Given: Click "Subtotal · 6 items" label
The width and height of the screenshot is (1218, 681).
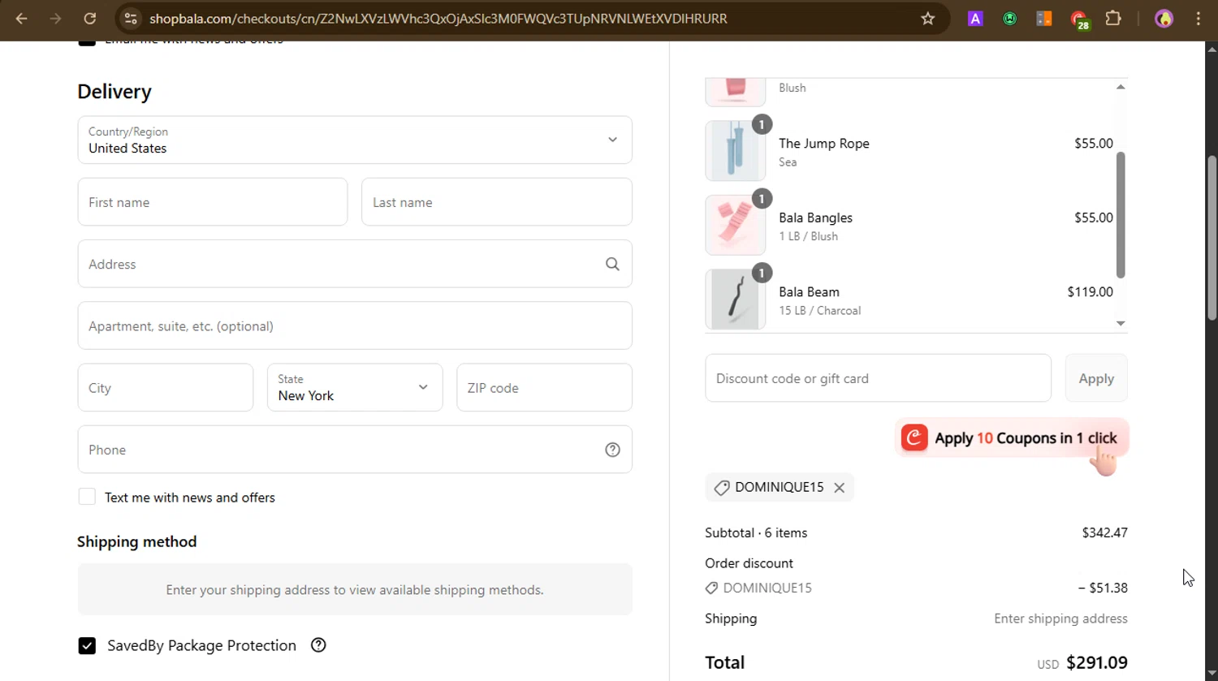Looking at the screenshot, I should coord(756,532).
